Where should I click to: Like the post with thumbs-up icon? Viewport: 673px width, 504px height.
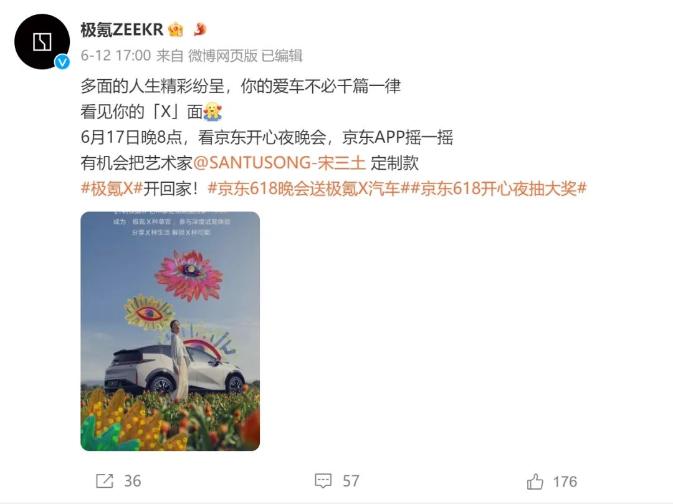tap(535, 481)
